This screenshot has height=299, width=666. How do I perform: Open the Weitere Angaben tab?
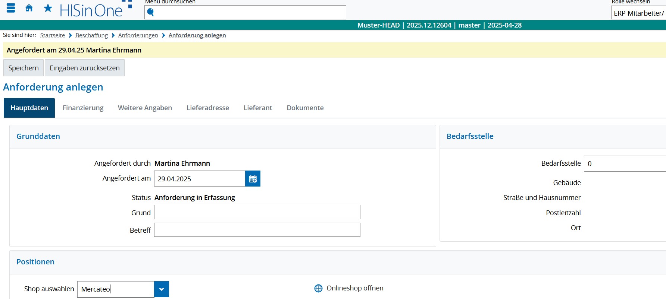tap(145, 108)
